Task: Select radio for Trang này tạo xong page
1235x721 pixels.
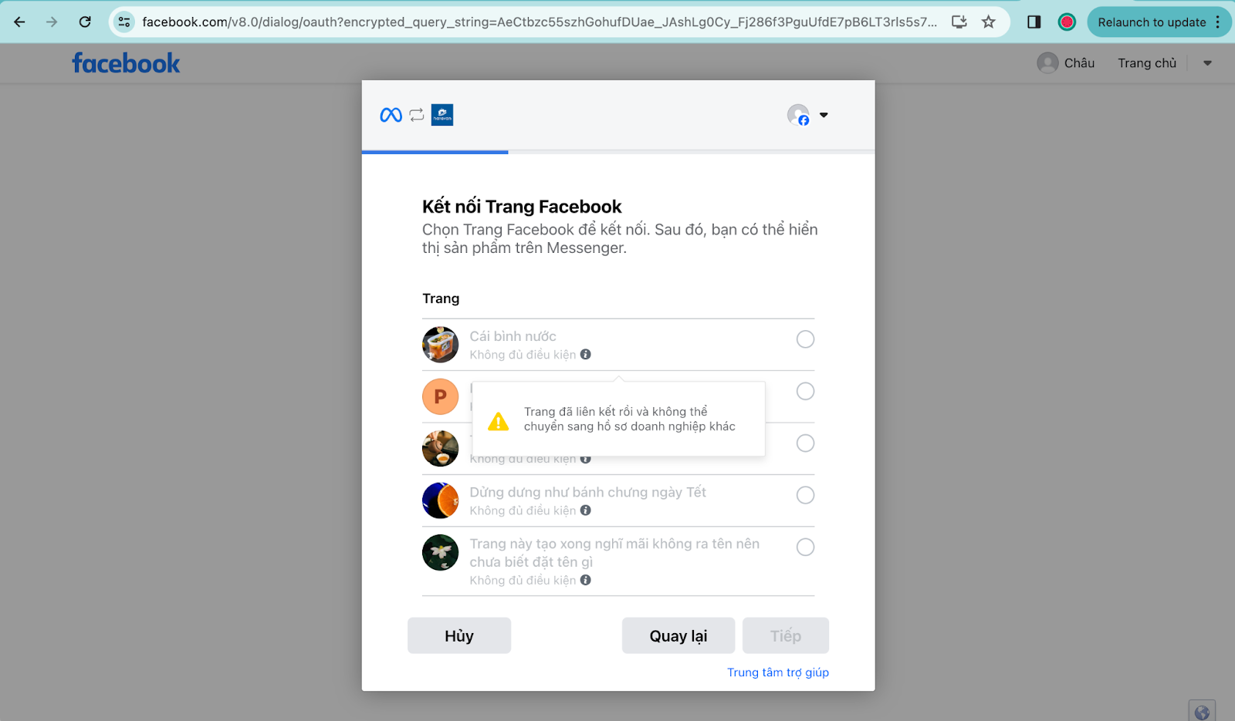Action: coord(805,547)
